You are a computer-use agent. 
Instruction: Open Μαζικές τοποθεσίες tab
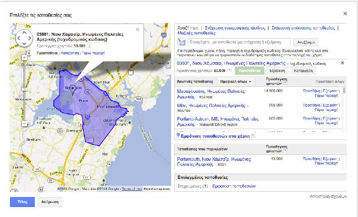[x=196, y=33]
